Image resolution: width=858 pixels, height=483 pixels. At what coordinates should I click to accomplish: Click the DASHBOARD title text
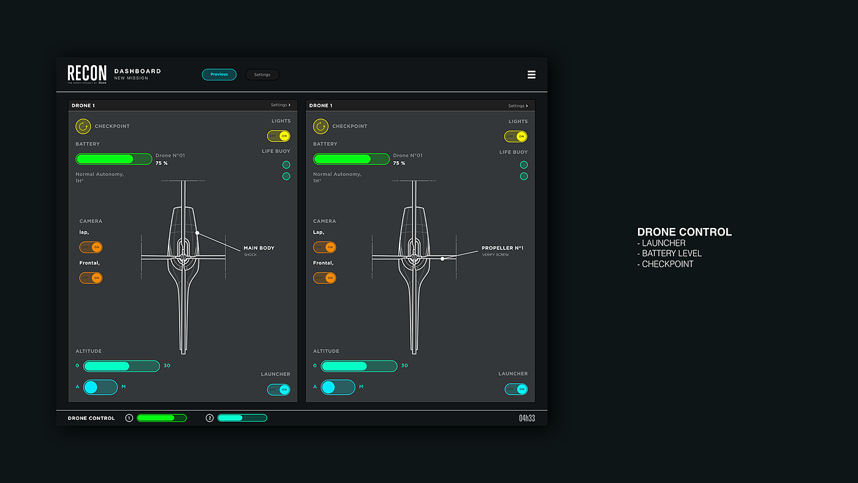pos(138,71)
